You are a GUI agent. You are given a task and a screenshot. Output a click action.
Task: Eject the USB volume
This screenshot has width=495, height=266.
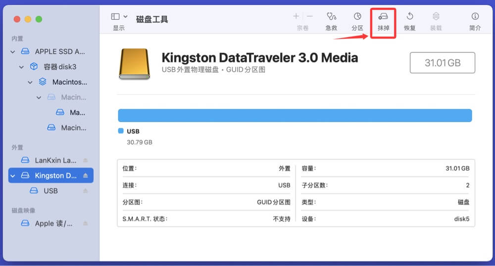(x=85, y=191)
